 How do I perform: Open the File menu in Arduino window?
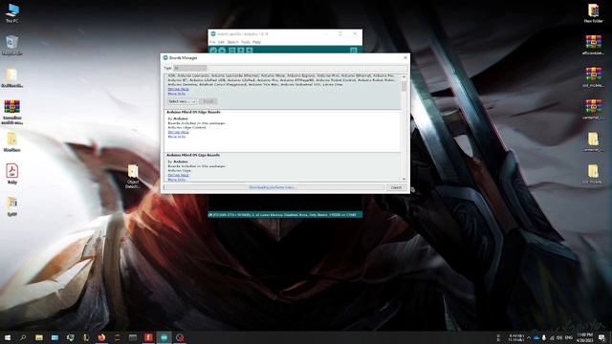coord(212,42)
